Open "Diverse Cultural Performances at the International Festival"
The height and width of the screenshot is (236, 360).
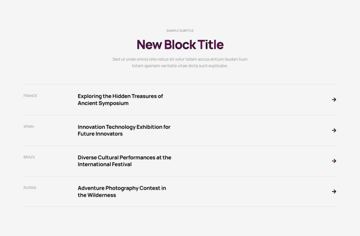coord(124,161)
